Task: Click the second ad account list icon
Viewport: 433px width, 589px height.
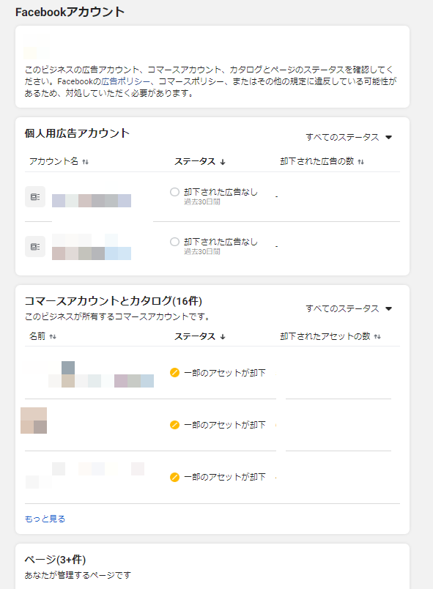Action: click(x=35, y=246)
